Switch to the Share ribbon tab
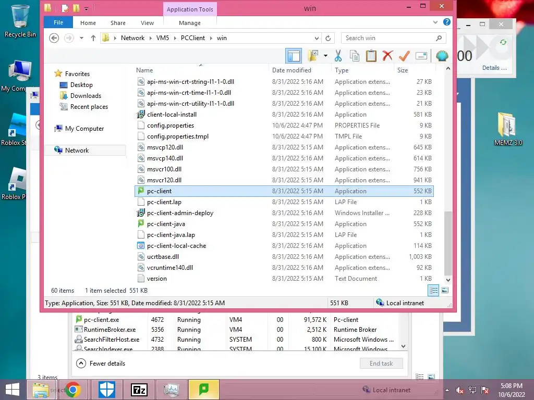Image resolution: width=534 pixels, height=400 pixels. [118, 23]
